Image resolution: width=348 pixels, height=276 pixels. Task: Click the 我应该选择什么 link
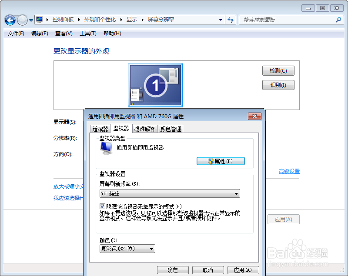coord(68,198)
